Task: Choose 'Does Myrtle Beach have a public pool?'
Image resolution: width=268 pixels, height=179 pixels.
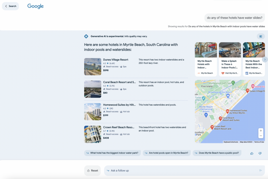Action: coord(217,153)
